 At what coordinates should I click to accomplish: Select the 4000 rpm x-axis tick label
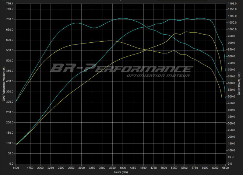pyautogui.click(x=123, y=168)
